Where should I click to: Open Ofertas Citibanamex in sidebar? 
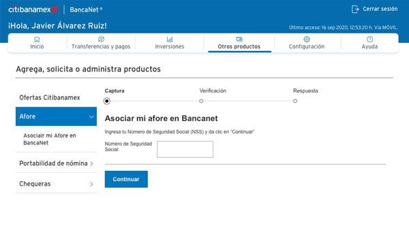(x=50, y=97)
